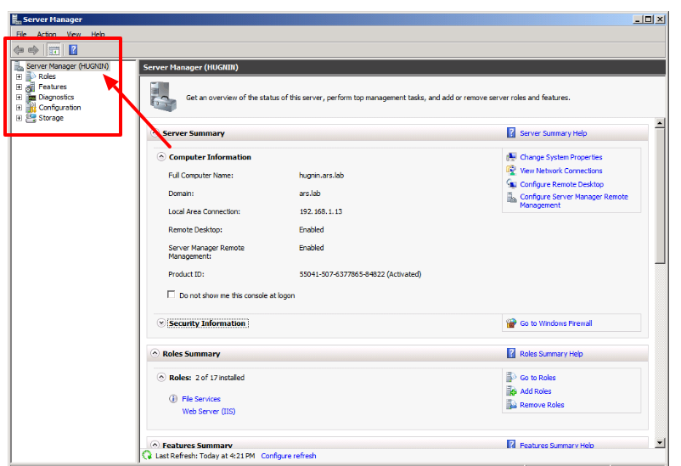
Task: Click Go to Windows Firewall link
Action: [x=556, y=323]
